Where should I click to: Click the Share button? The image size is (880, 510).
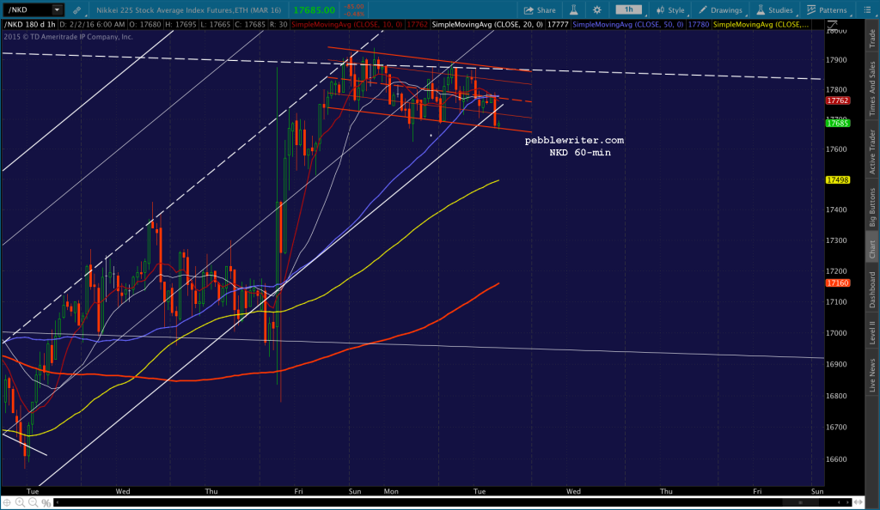click(x=540, y=9)
